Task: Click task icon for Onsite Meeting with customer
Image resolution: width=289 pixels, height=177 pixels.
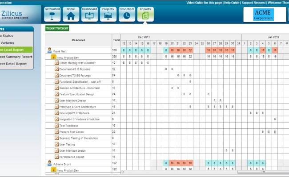Action: [56, 63]
